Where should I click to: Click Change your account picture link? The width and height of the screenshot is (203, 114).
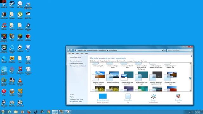[78, 66]
